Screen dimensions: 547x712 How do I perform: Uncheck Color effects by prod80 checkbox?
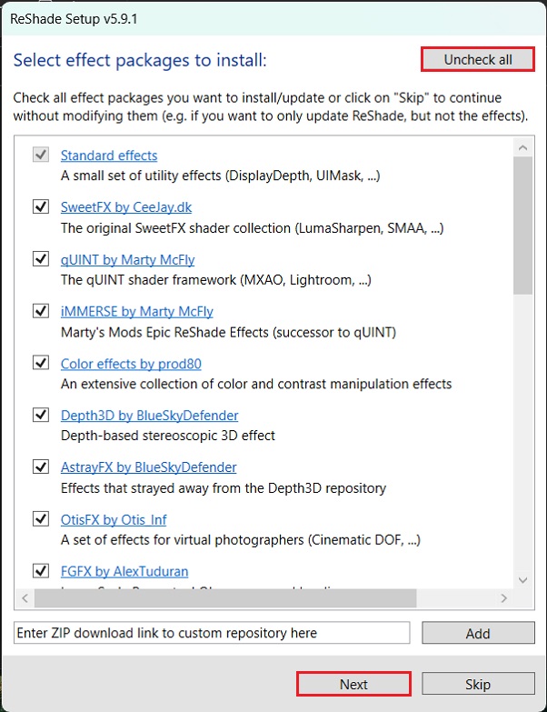pos(41,363)
